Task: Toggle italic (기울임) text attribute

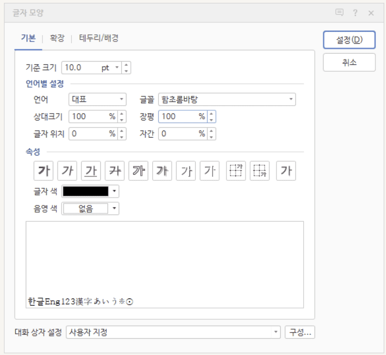Action: (x=67, y=171)
